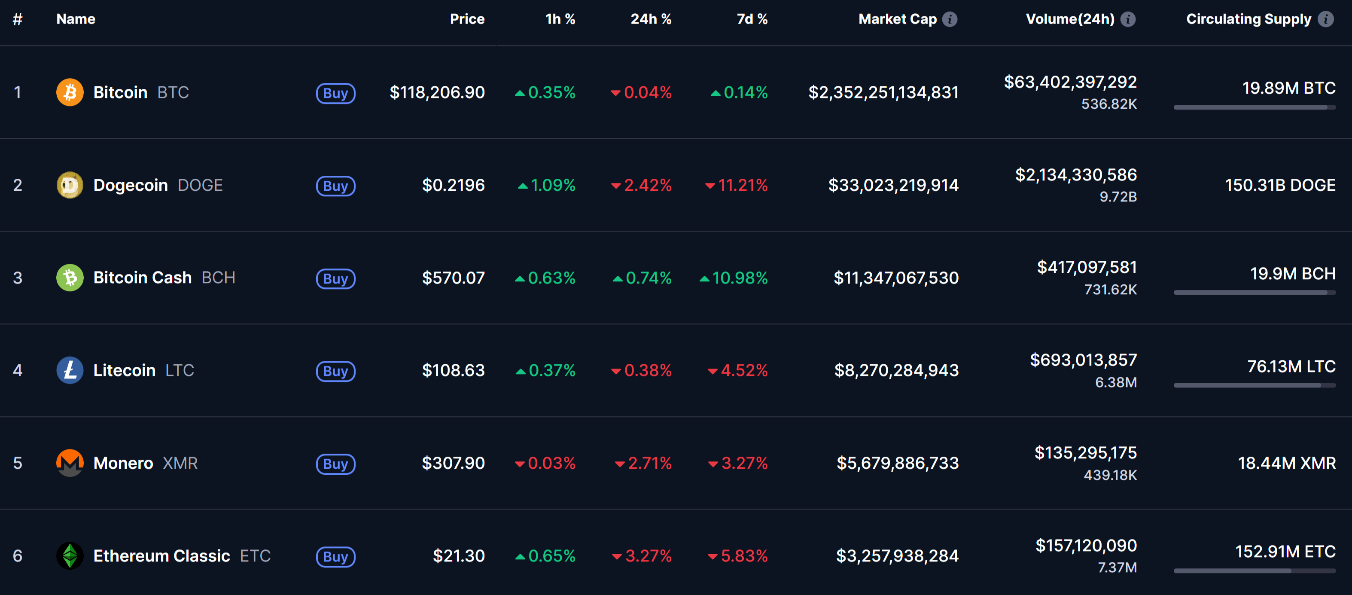Sort the table by 24h % column

click(651, 19)
